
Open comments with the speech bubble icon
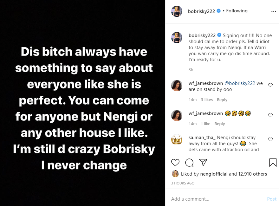point(189,163)
